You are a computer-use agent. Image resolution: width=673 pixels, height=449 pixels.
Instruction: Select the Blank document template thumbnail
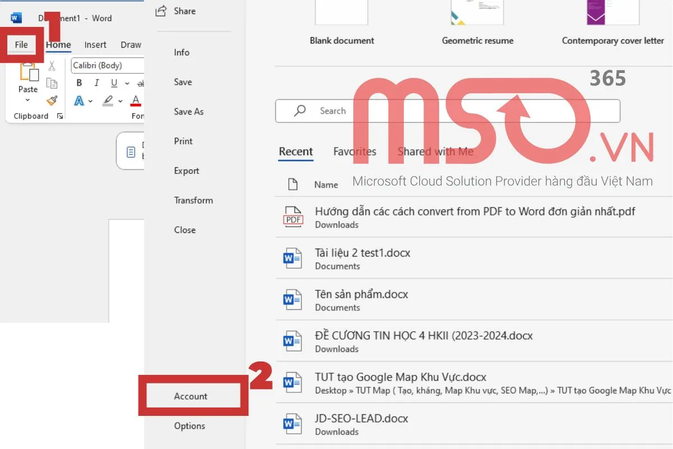pyautogui.click(x=342, y=12)
